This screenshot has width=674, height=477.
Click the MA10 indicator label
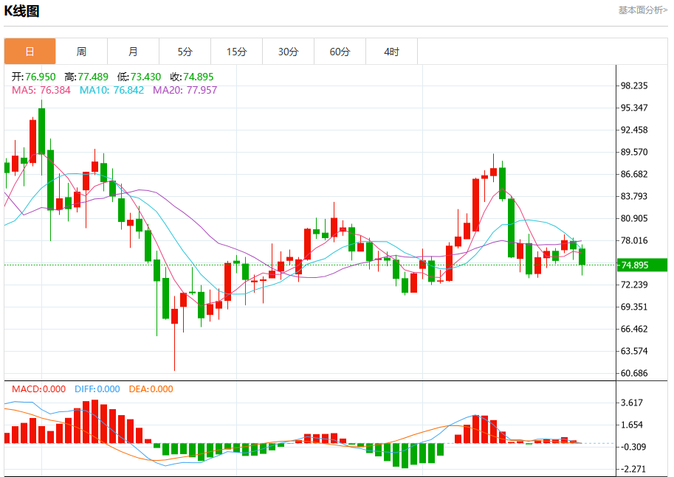pyautogui.click(x=111, y=90)
